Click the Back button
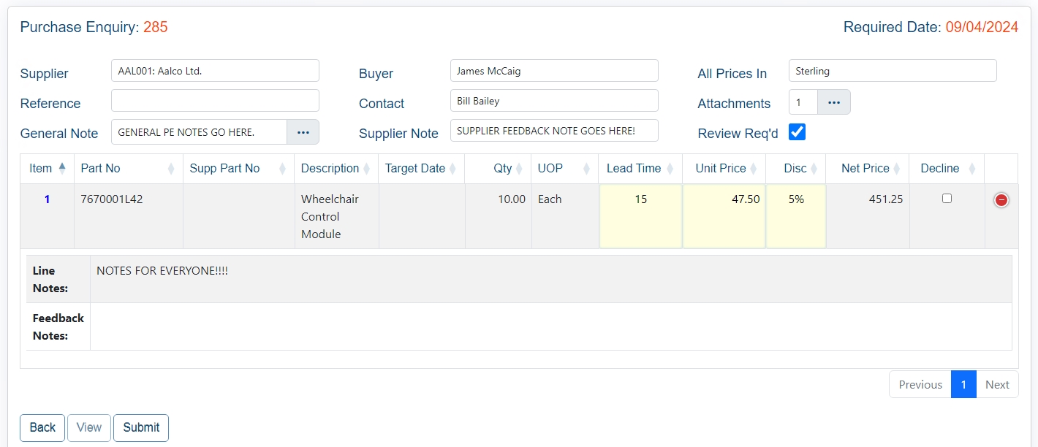Image resolution: width=1038 pixels, height=447 pixels. 42,428
